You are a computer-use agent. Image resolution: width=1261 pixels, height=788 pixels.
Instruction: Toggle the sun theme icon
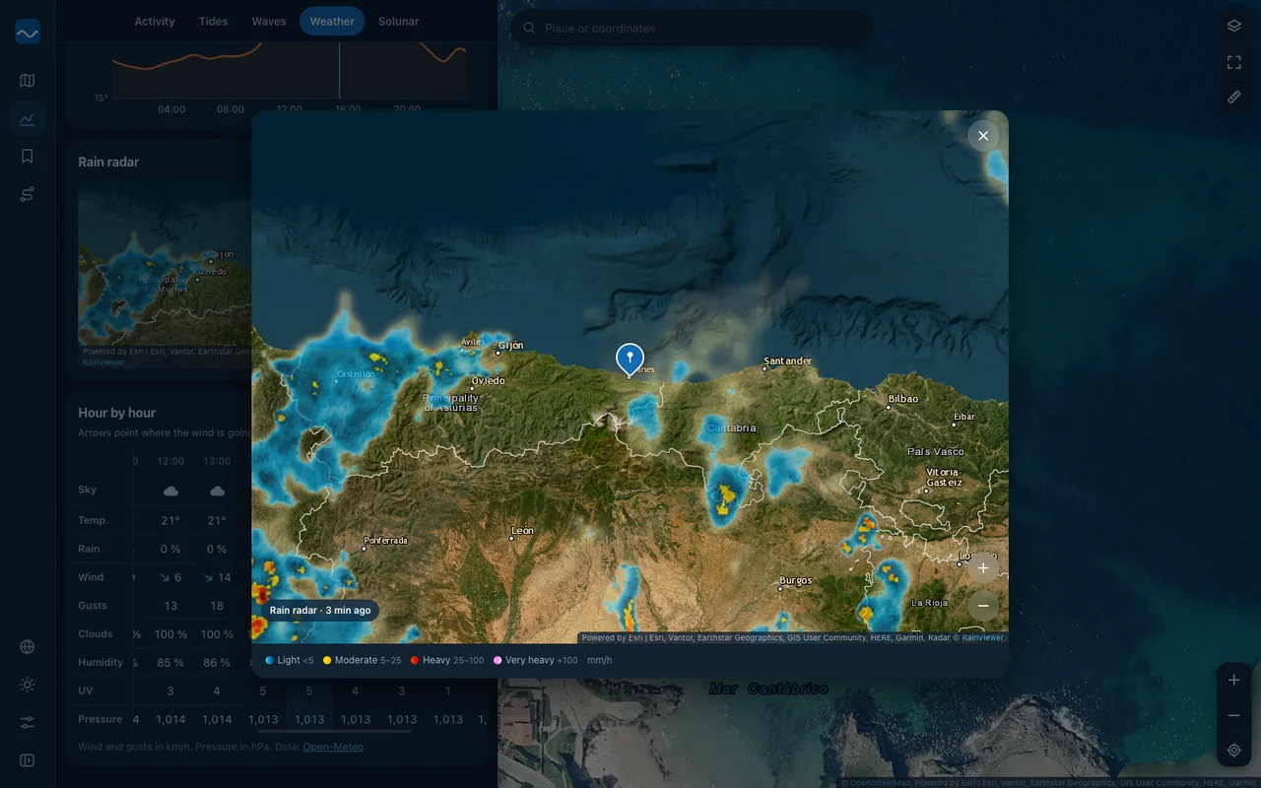(x=28, y=685)
